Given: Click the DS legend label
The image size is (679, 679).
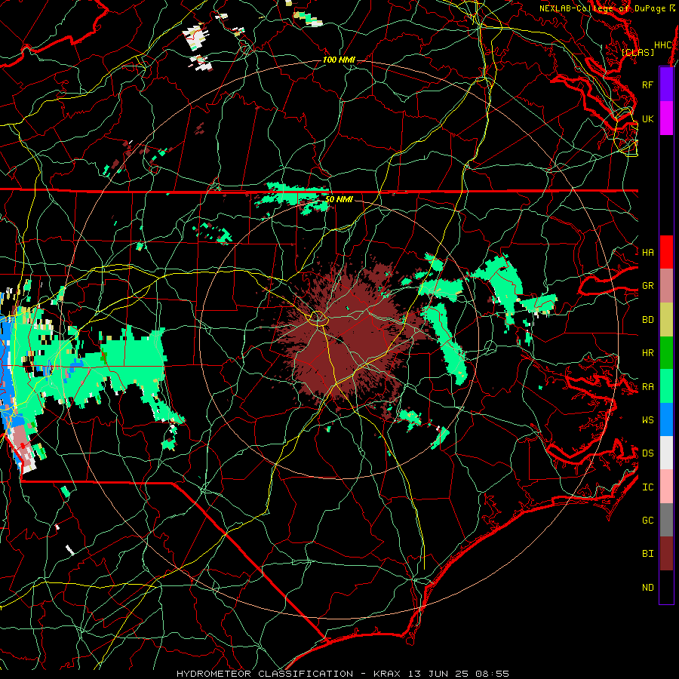Looking at the screenshot, I should coord(648,453).
